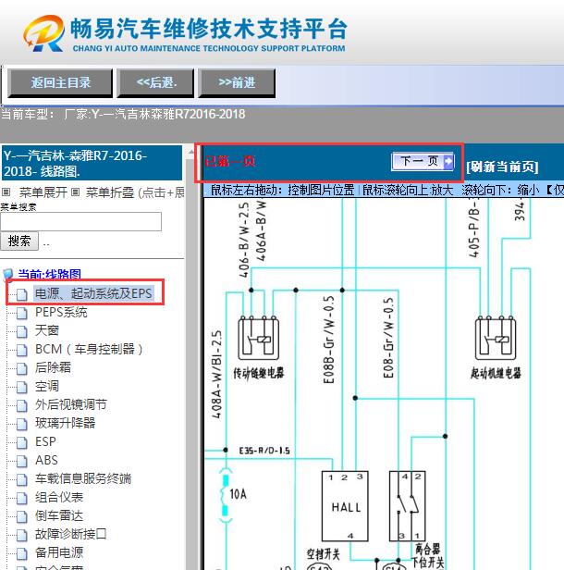This screenshot has width=564, height=570.
Task: Click the document icon beside 天窗
Action: 22,331
